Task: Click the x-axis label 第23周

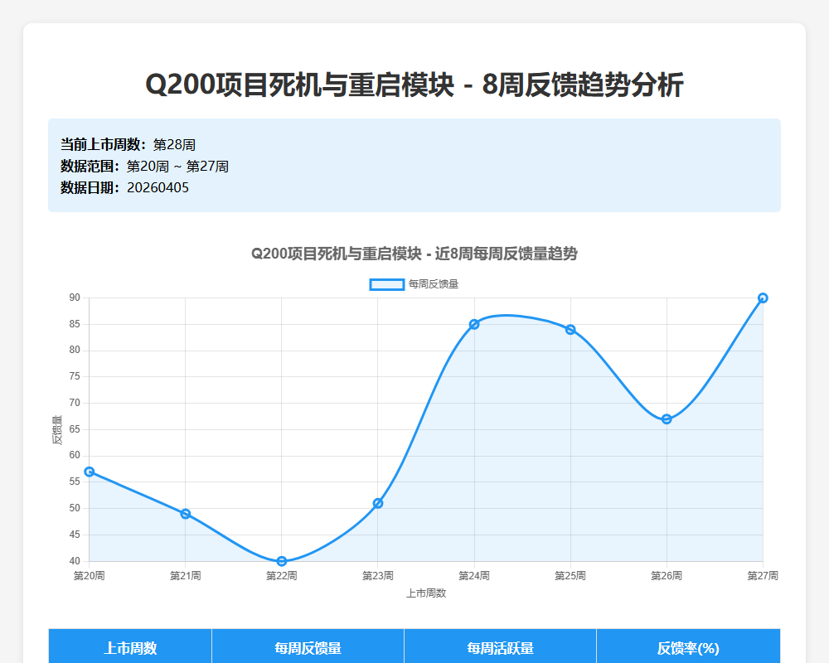Action: coord(378,576)
